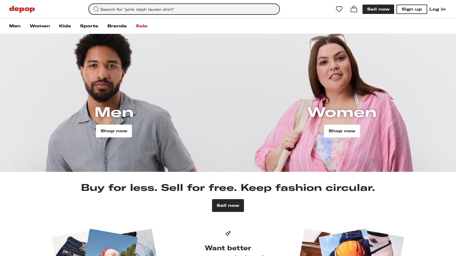This screenshot has width=456, height=256.
Task: Open the Sports navigation menu
Action: tap(89, 26)
